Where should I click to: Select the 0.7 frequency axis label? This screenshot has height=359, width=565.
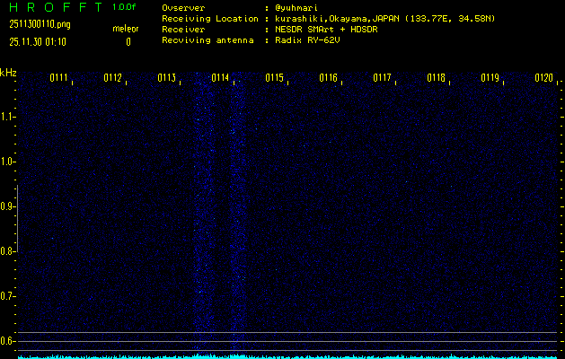coord(8,296)
